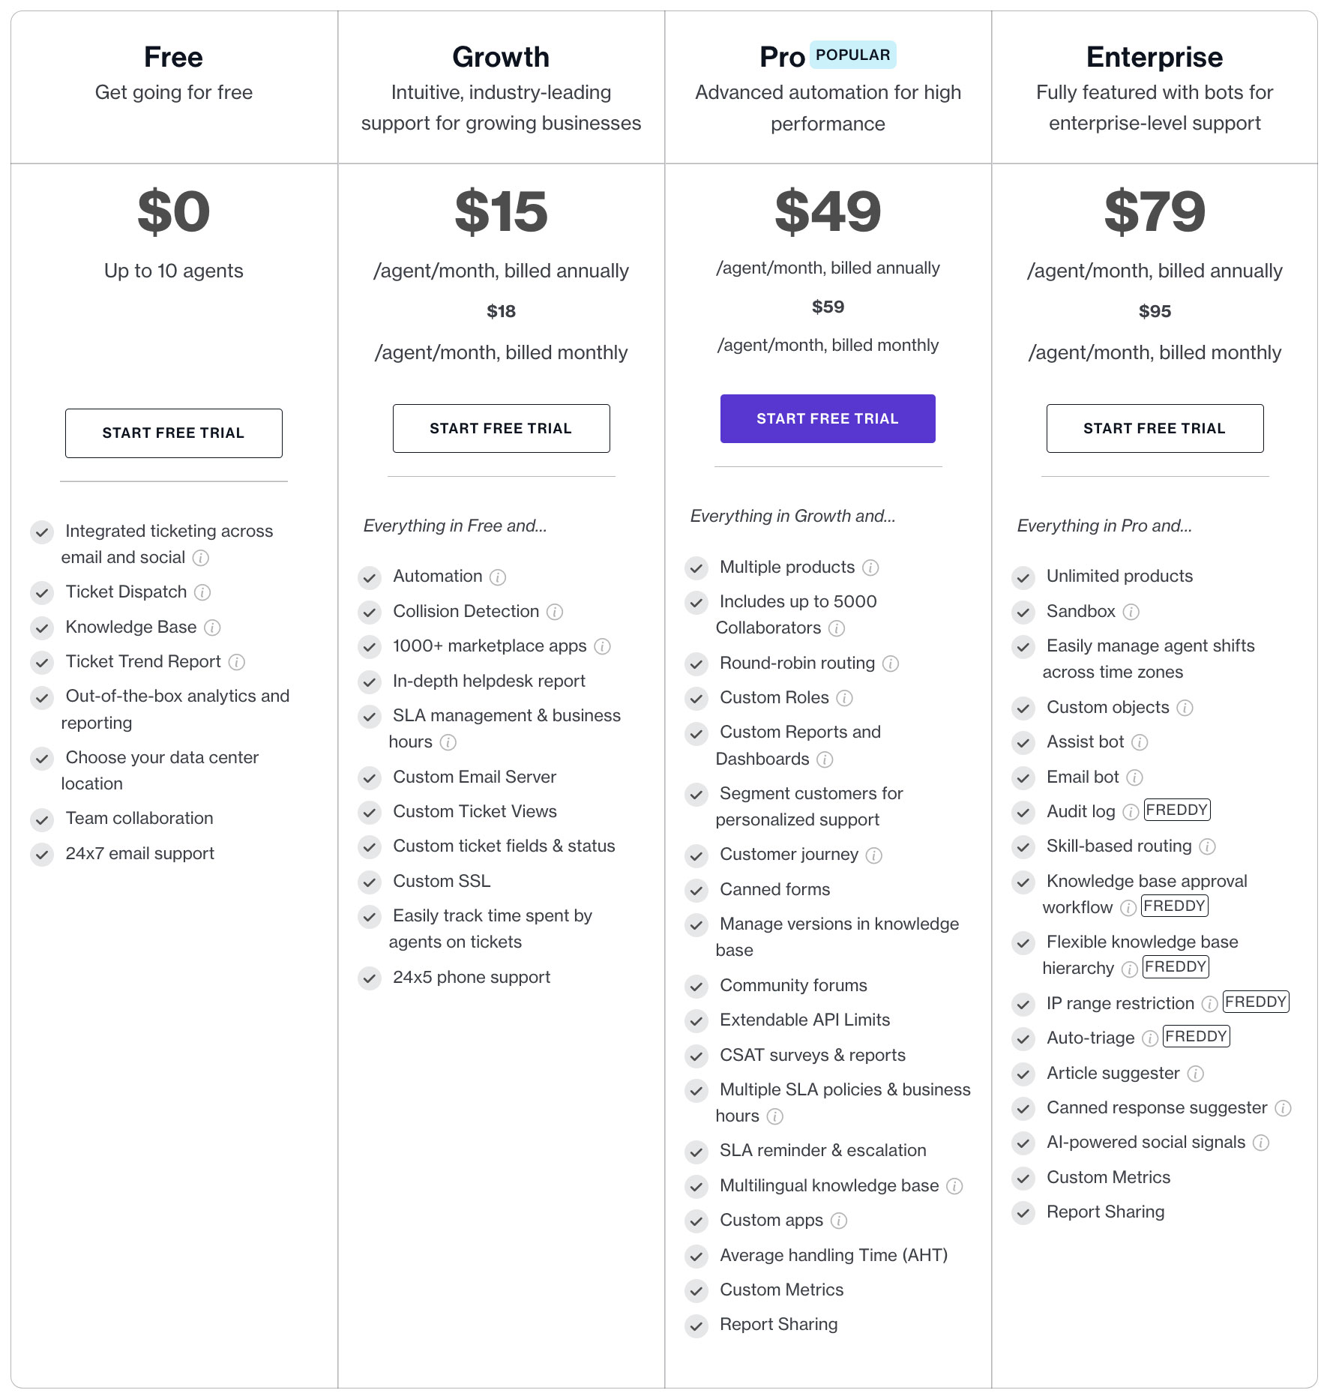The width and height of the screenshot is (1327, 1399).
Task: Show info for 1000+ marketplace apps
Action: tap(602, 646)
